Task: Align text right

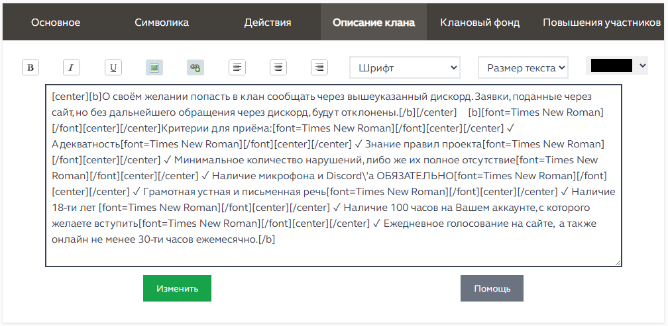Action: point(319,67)
